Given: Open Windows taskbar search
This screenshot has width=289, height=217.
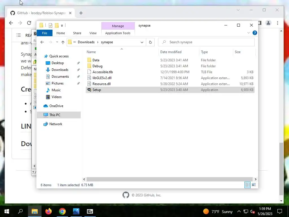Looking at the screenshot, I should click(x=20, y=211).
